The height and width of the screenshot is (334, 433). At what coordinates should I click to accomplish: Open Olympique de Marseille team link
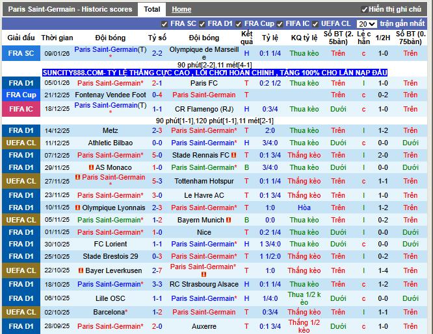pyautogui.click(x=204, y=53)
